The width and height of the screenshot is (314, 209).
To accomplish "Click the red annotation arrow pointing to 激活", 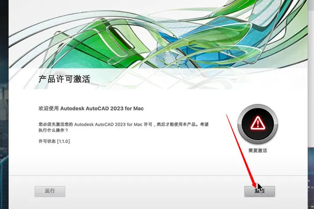I will pyautogui.click(x=241, y=150).
